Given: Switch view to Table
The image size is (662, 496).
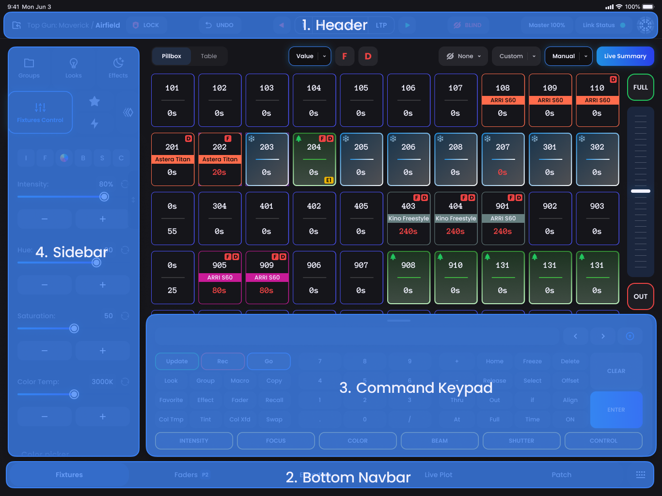Looking at the screenshot, I should (x=209, y=56).
